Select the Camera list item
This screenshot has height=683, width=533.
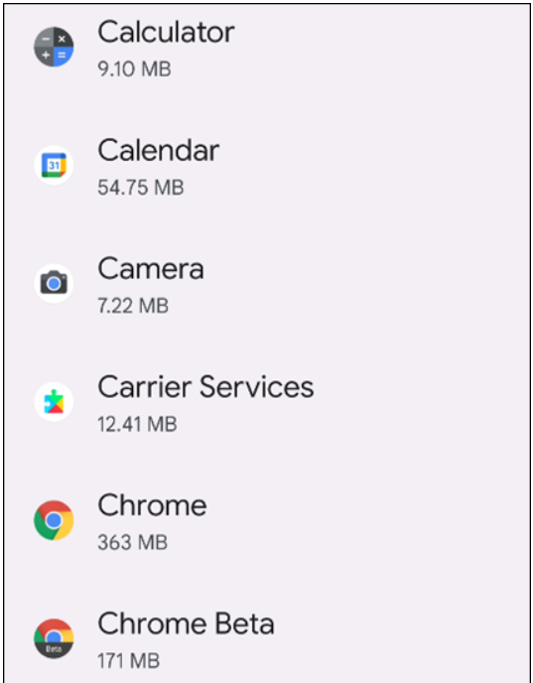[x=266, y=284]
